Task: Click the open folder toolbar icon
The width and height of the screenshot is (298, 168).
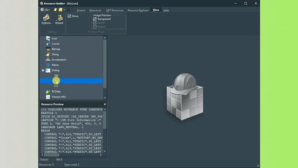Action: 61,10
